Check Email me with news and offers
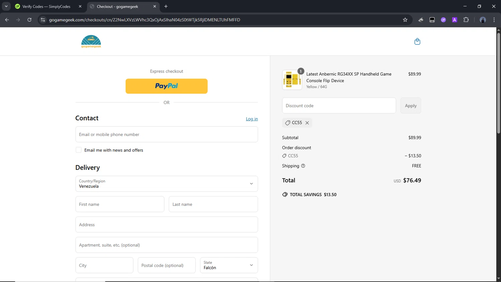Image resolution: width=501 pixels, height=282 pixels. coord(78,150)
